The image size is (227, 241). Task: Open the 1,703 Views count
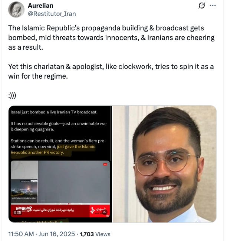point(95,234)
